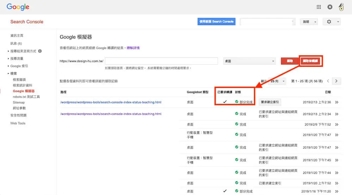
Task: Click the 使用新版 Search Console button
Action: [x=216, y=21]
